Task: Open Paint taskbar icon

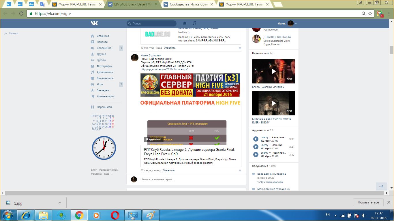Action: pyautogui.click(x=151, y=215)
